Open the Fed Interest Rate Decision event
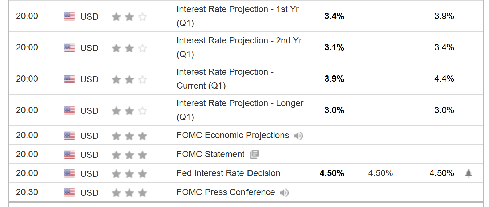Screen dimensions: 489x207 (x=228, y=173)
